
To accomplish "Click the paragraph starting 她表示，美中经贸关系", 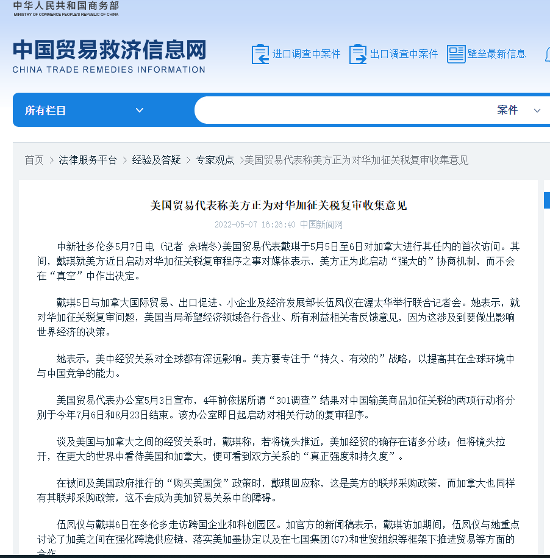I will (276, 366).
